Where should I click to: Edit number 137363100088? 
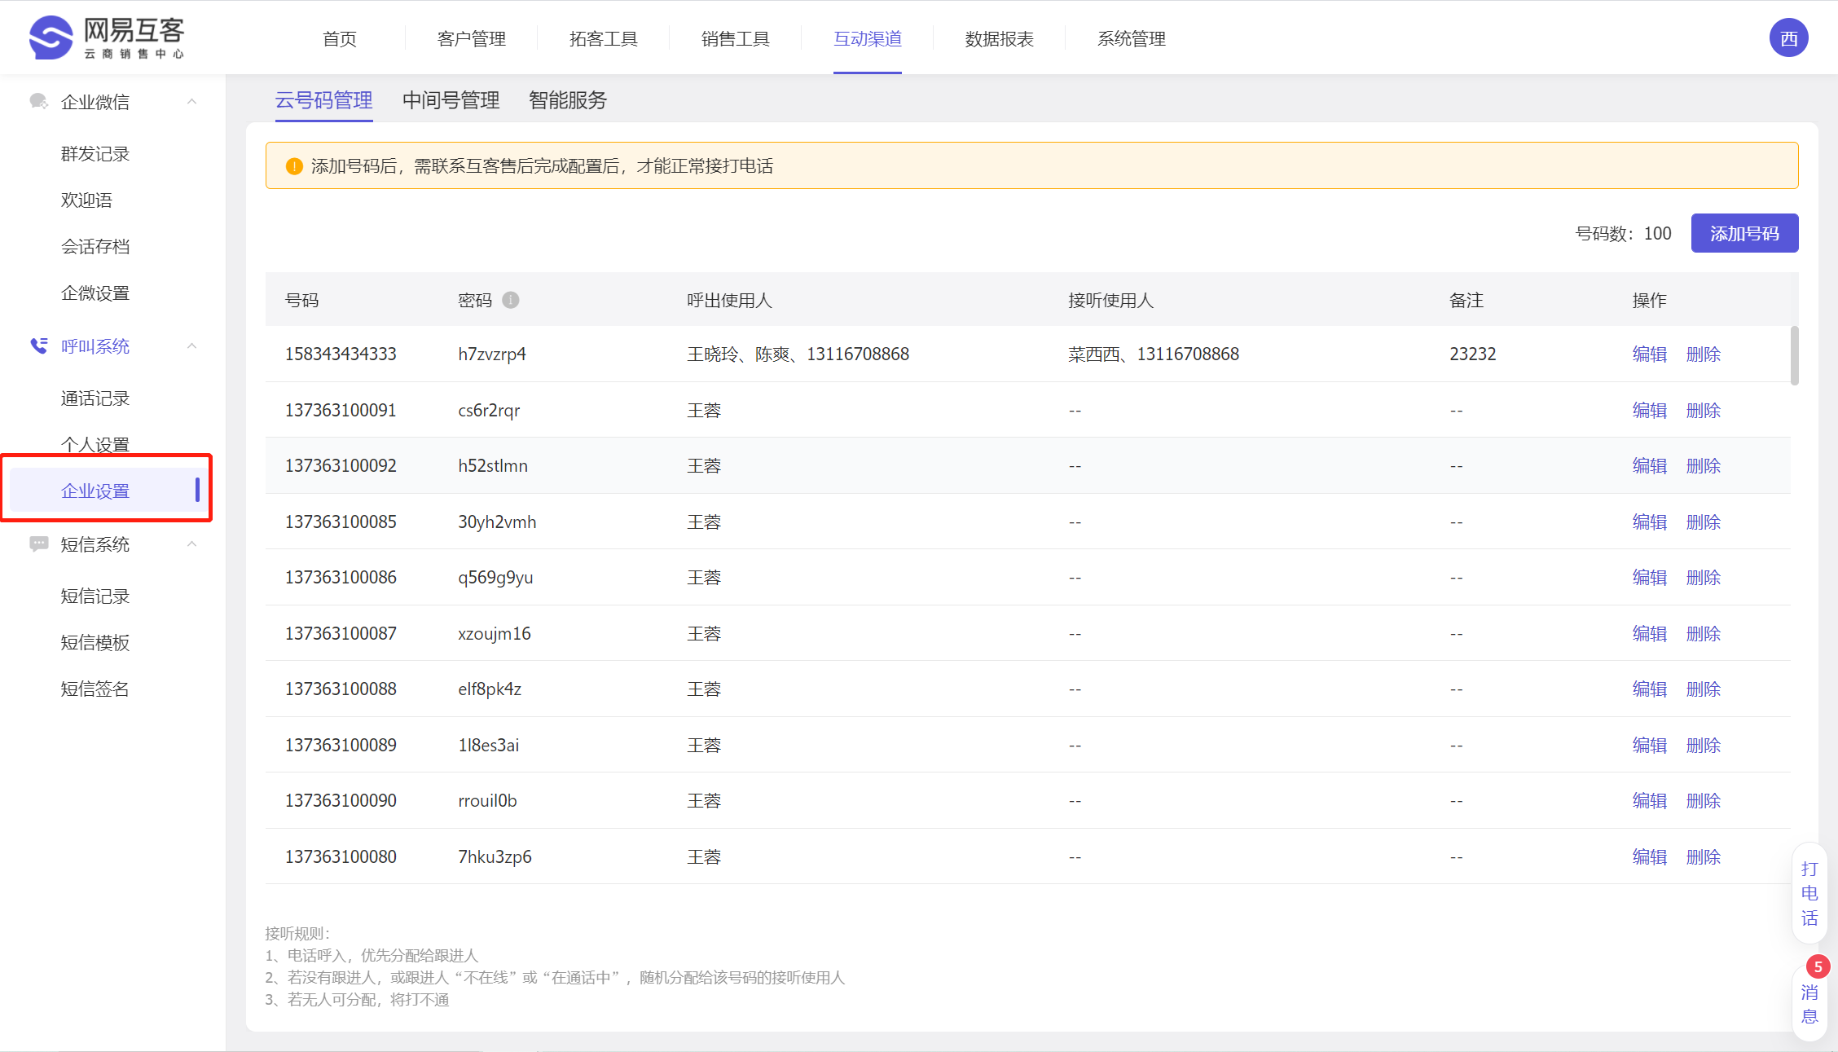tap(1650, 689)
